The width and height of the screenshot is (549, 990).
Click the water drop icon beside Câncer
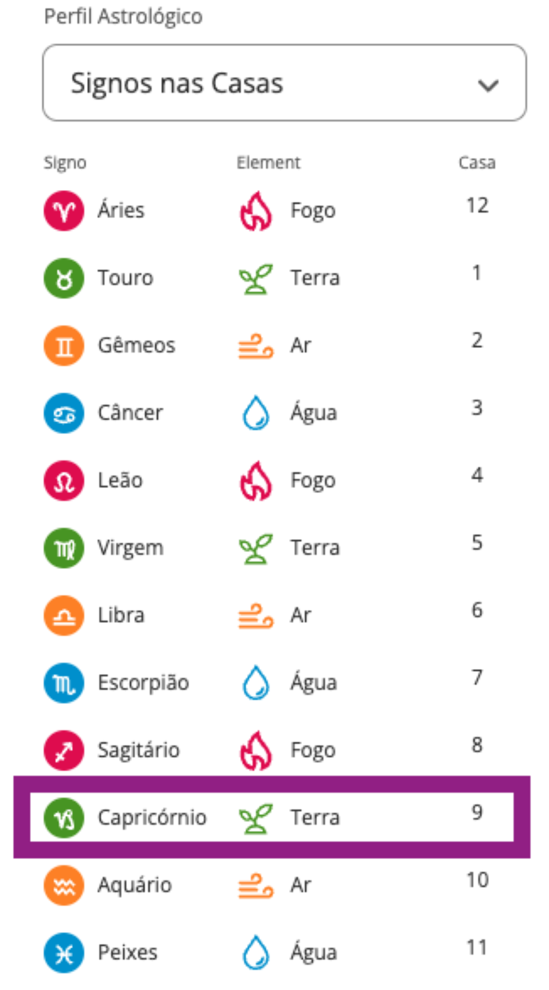click(x=256, y=413)
